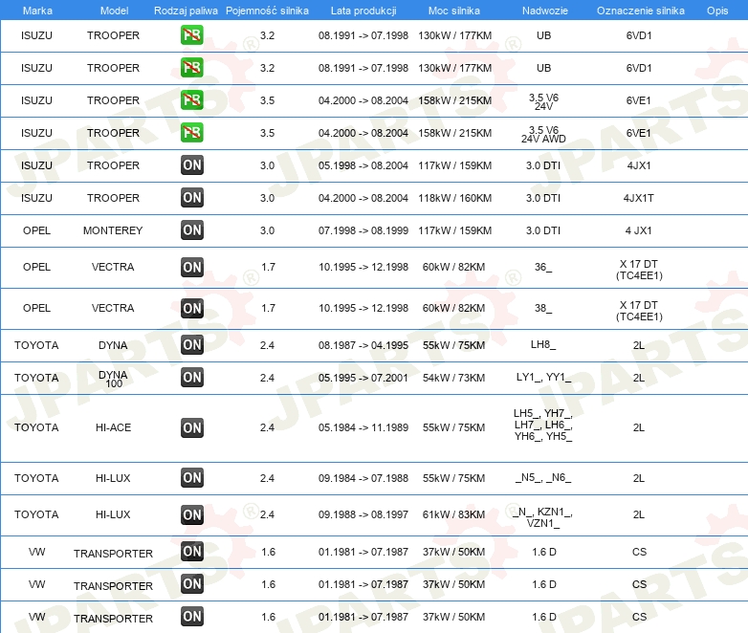
Task: Click the ON diesel icon in the Opel Monterey row
Action: (192, 230)
